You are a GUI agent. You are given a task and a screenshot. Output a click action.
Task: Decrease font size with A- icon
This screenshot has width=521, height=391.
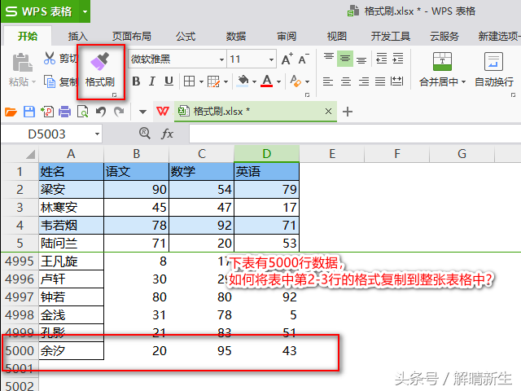(x=304, y=59)
